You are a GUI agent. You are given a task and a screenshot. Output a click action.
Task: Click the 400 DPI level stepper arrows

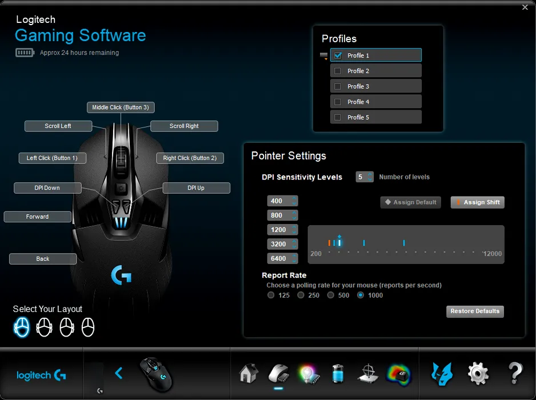[294, 201]
